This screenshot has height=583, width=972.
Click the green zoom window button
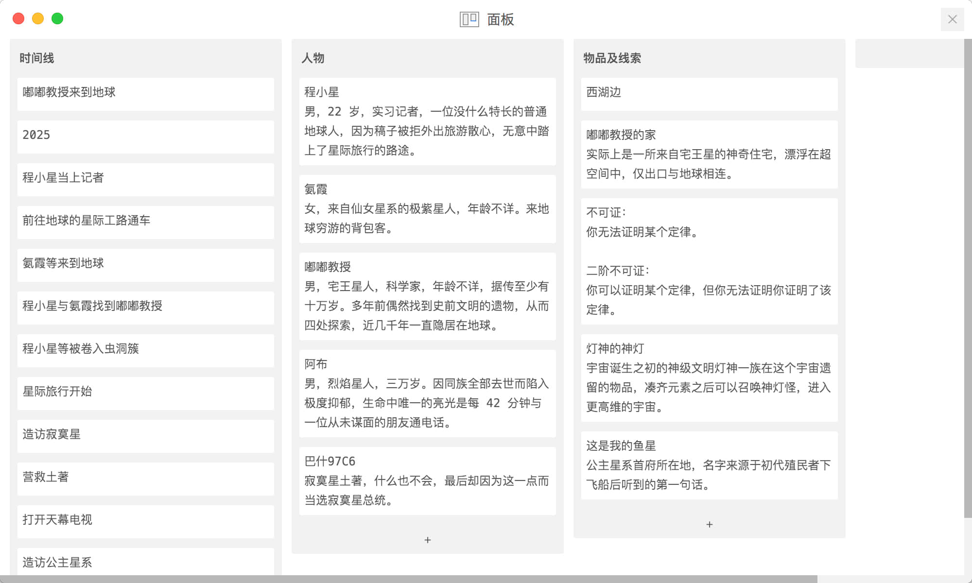point(57,18)
